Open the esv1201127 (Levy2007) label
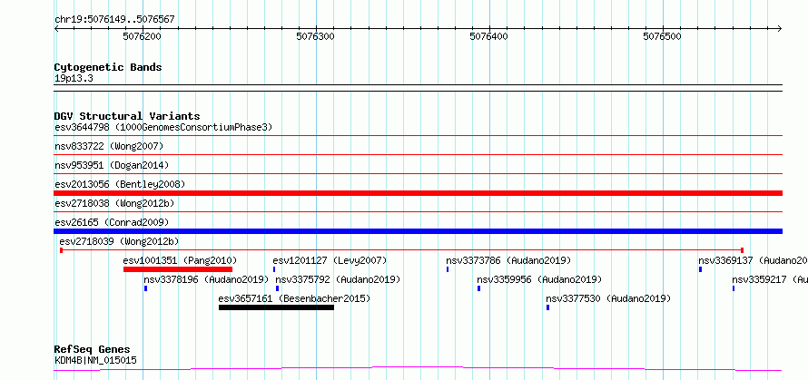The height and width of the screenshot is (380, 808). pos(330,260)
